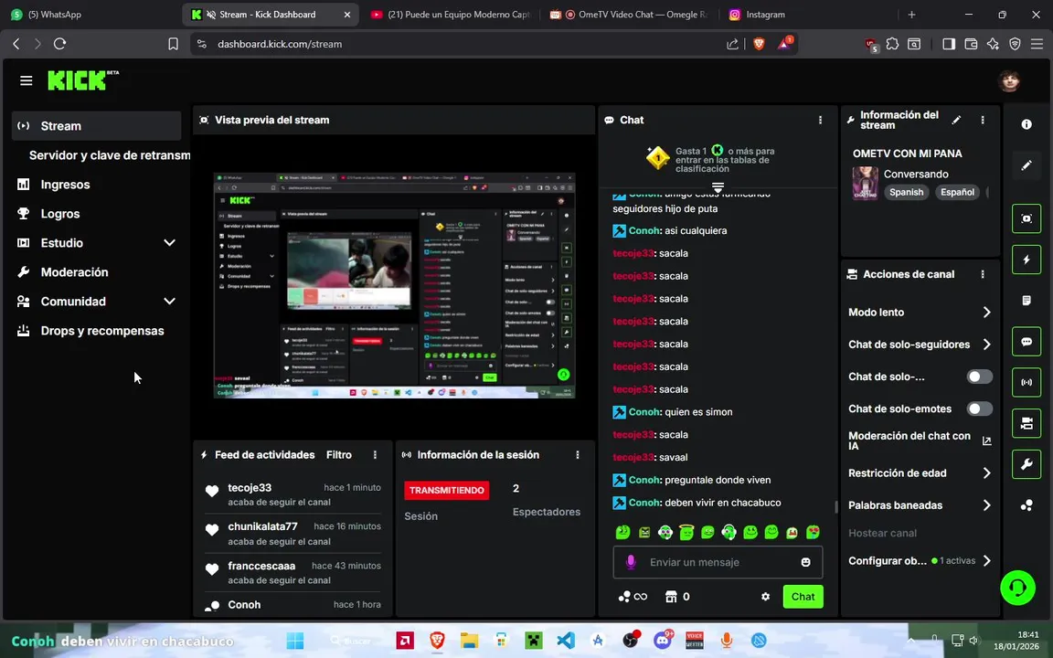Click the pencil icon in right sidebar
The width and height of the screenshot is (1053, 658).
pyautogui.click(x=1026, y=165)
